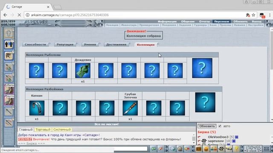The height and width of the screenshot is (153, 273).
Task: Open the Общение menu
Action: click(188, 22)
